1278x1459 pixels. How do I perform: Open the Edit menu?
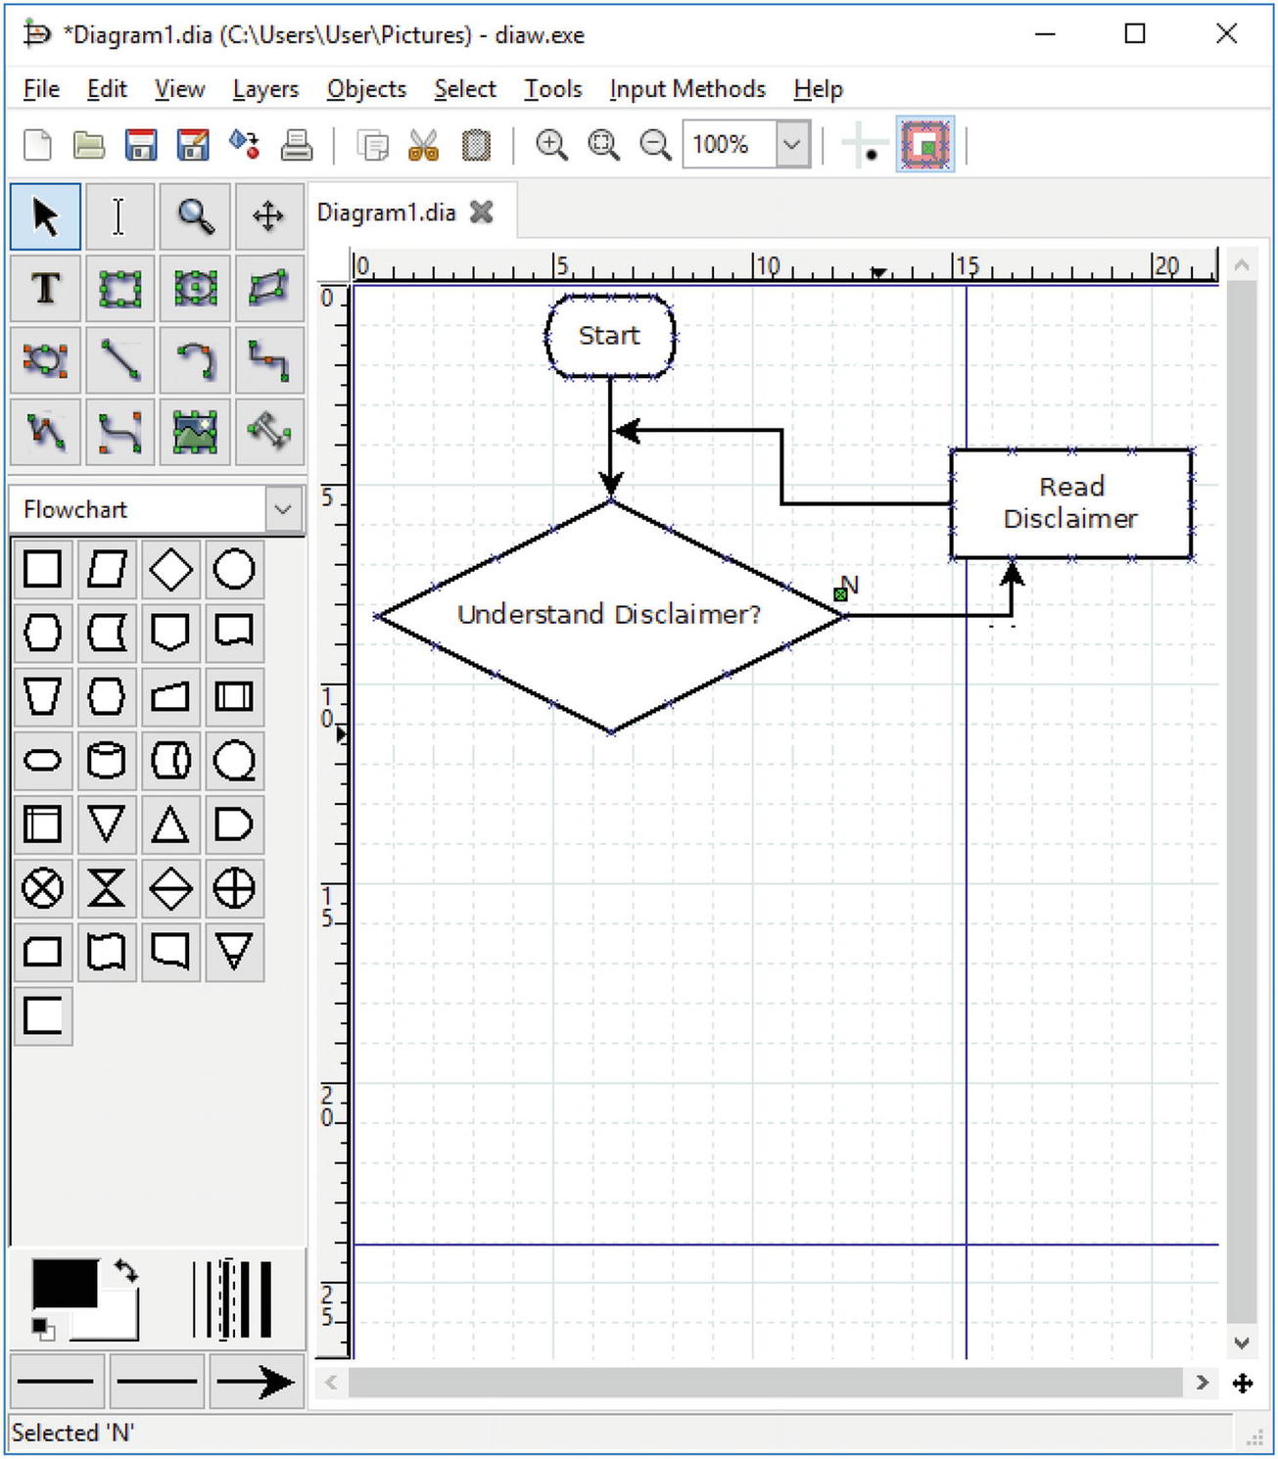(x=107, y=89)
